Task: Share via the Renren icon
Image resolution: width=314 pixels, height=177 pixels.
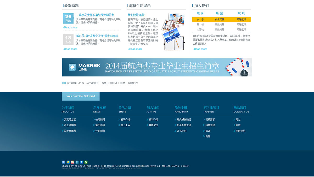Action: pos(81,162)
